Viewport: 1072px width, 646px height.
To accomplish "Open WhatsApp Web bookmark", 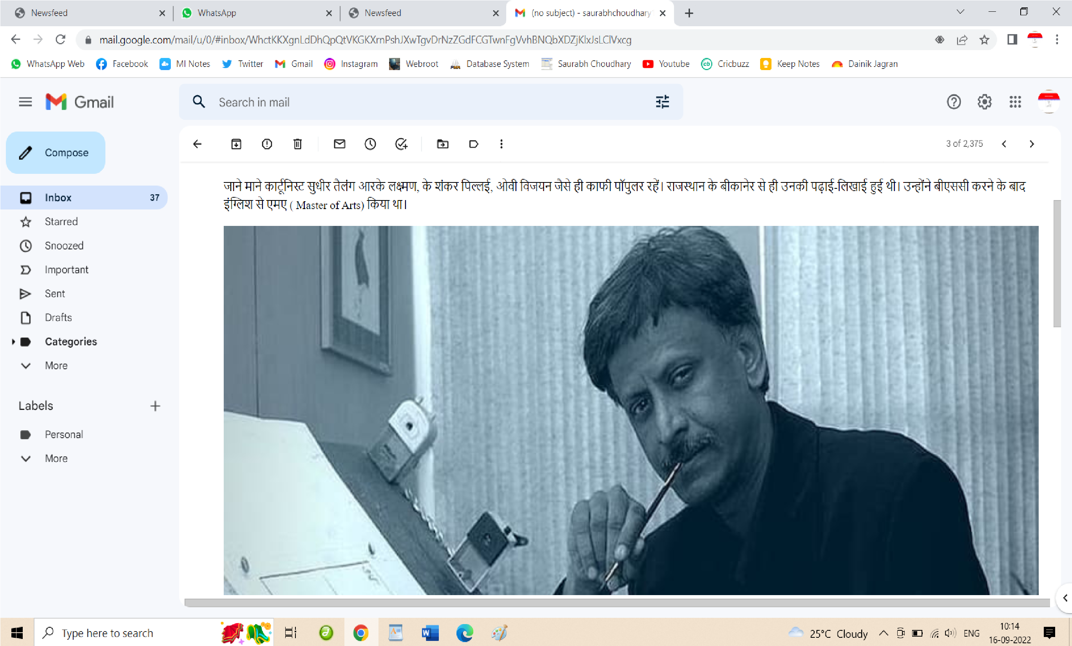I will coord(47,64).
